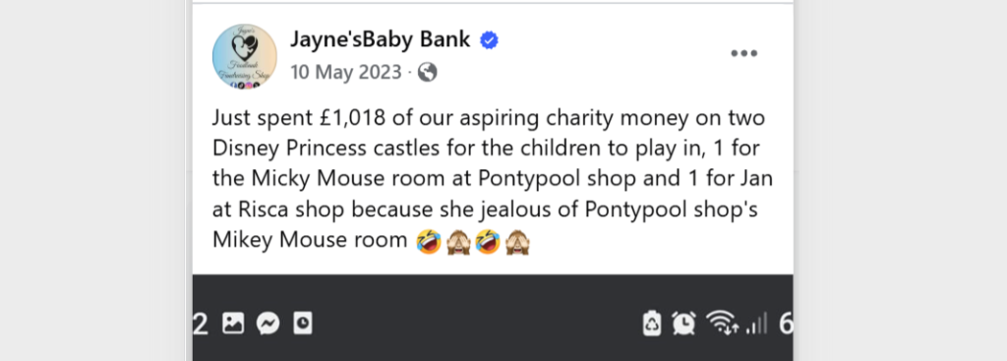
Task: Open the 10 May 2023 timestamp link
Action: click(x=345, y=73)
